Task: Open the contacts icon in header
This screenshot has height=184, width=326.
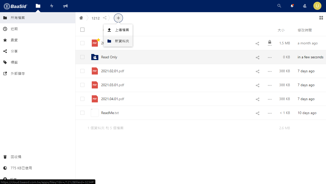Action: [x=305, y=6]
